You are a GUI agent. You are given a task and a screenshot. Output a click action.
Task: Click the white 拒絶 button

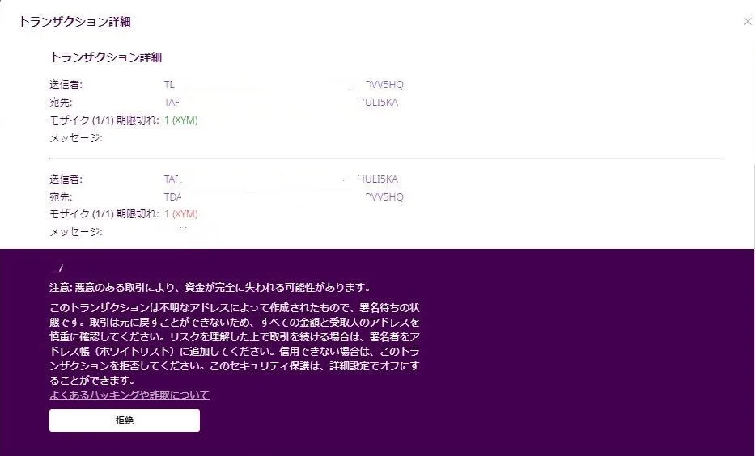click(x=124, y=420)
